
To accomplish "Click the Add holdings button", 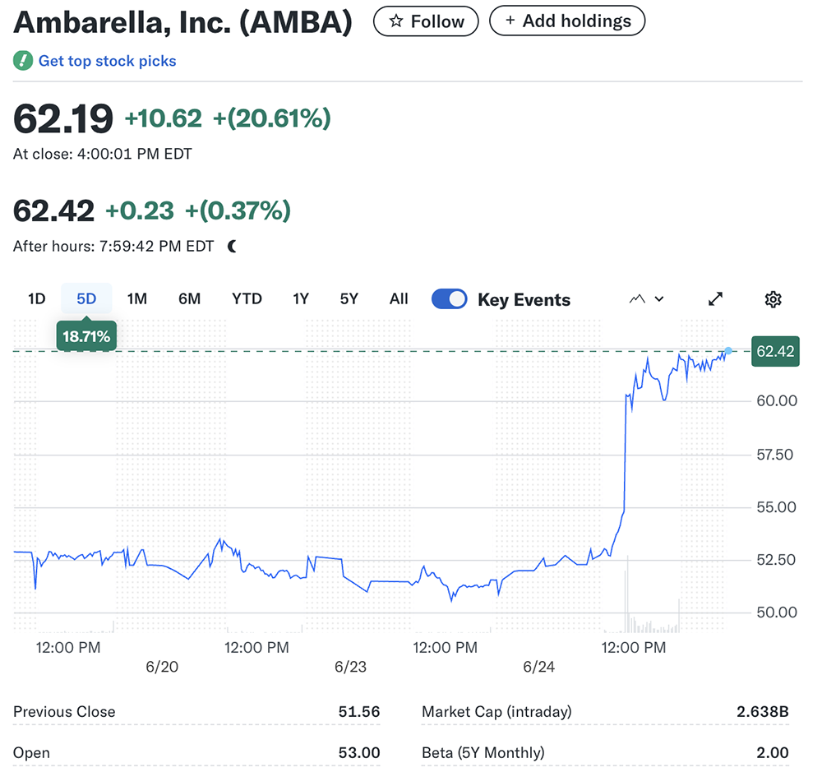I will (x=567, y=21).
